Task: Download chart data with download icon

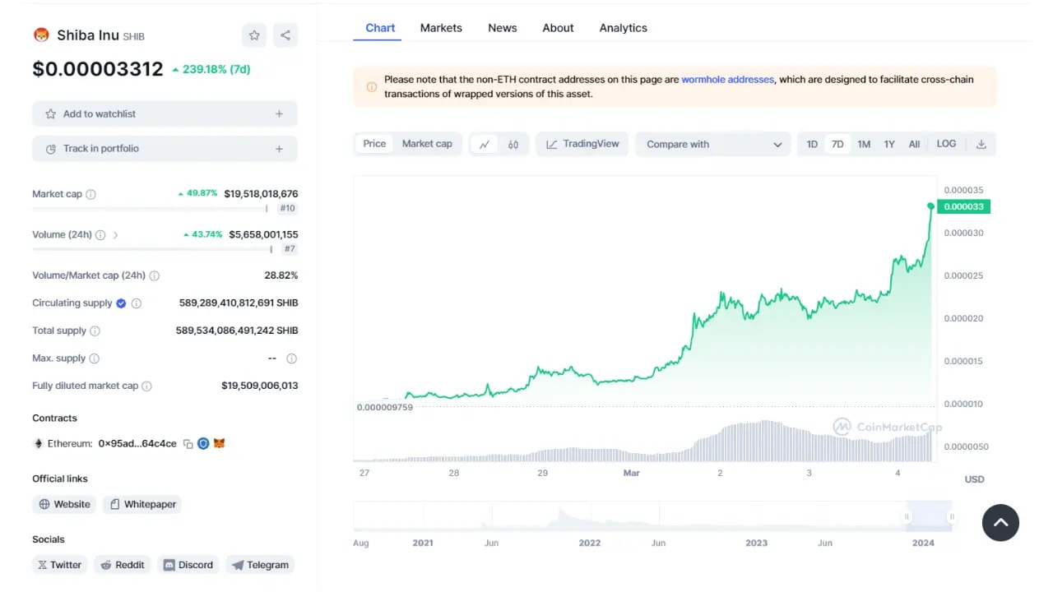Action: click(x=981, y=144)
